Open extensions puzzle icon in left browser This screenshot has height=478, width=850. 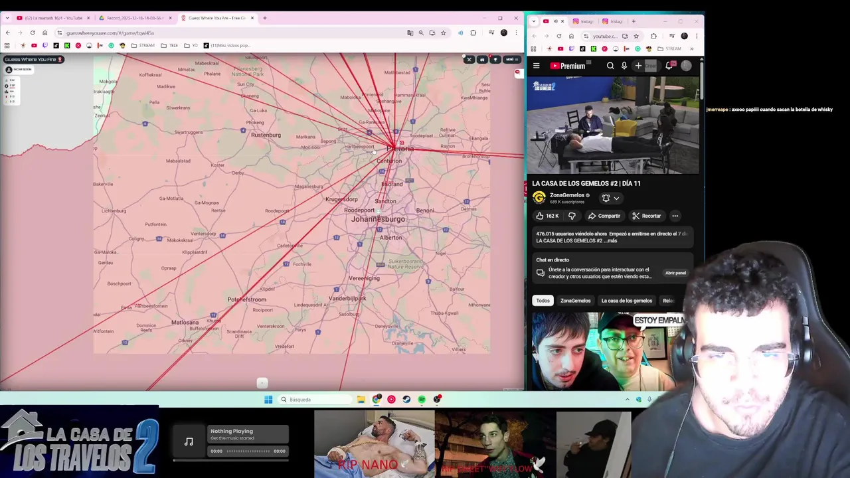click(473, 33)
